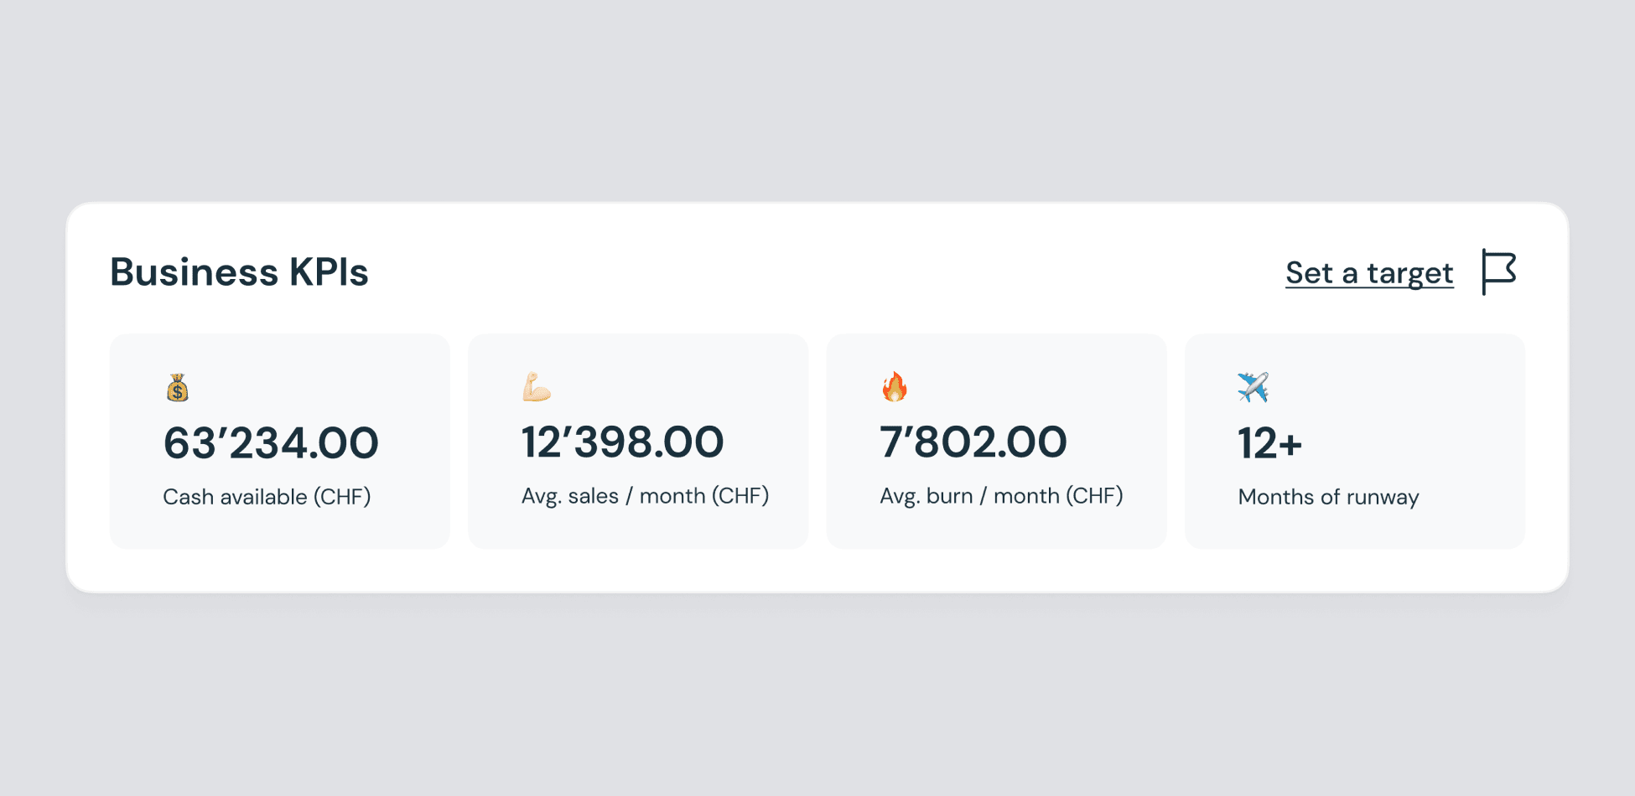This screenshot has height=796, width=1635.
Task: Select the Avg. sales / month (CHF) label
Action: [x=645, y=496]
